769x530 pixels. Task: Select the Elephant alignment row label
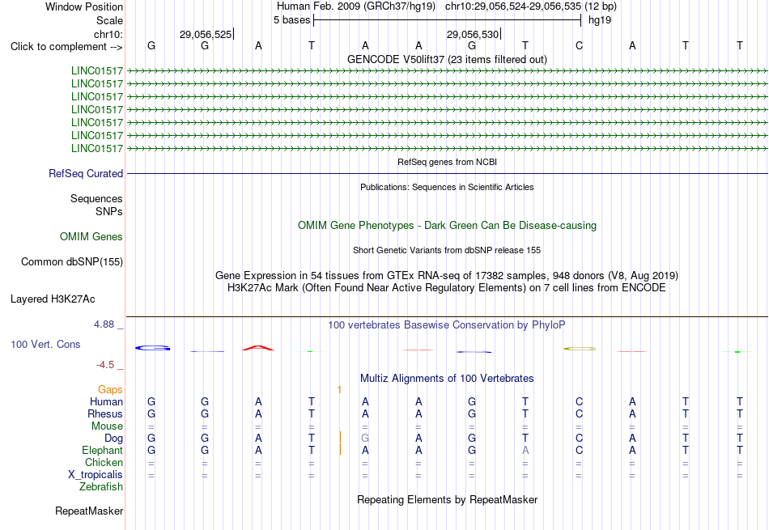tap(103, 450)
